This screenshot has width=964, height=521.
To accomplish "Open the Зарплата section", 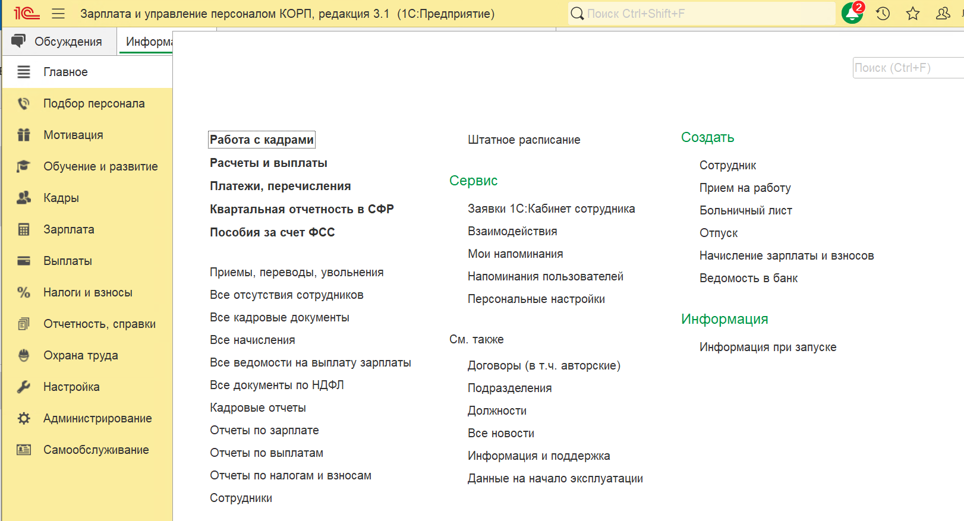I will [x=87, y=229].
